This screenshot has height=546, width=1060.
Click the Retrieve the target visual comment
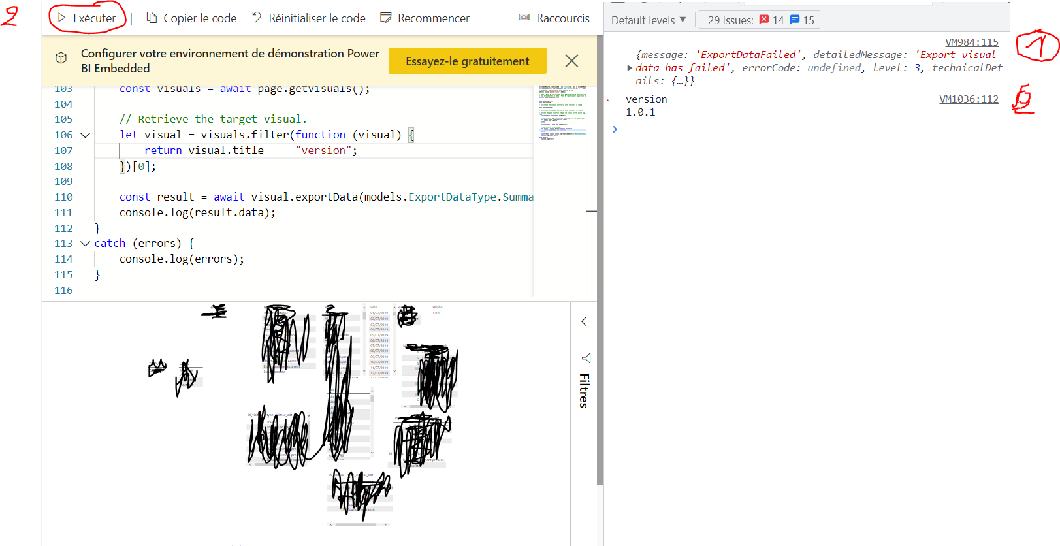[213, 120]
